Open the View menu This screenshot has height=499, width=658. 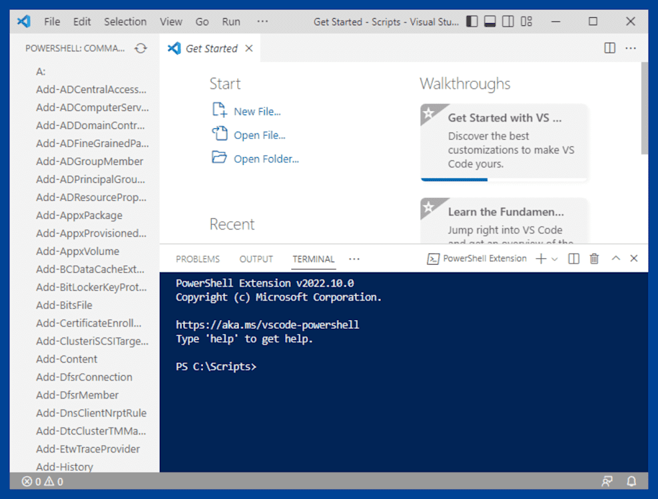170,21
